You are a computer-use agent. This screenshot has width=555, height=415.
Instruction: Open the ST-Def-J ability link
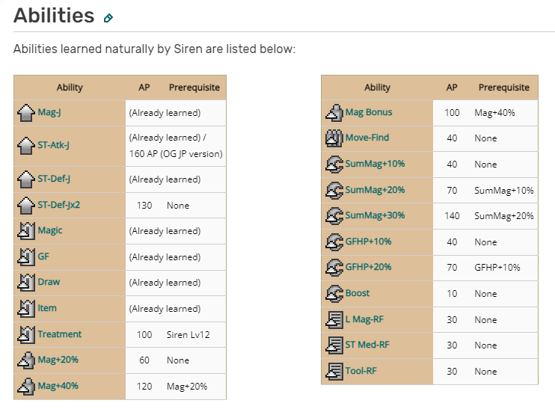click(x=54, y=178)
